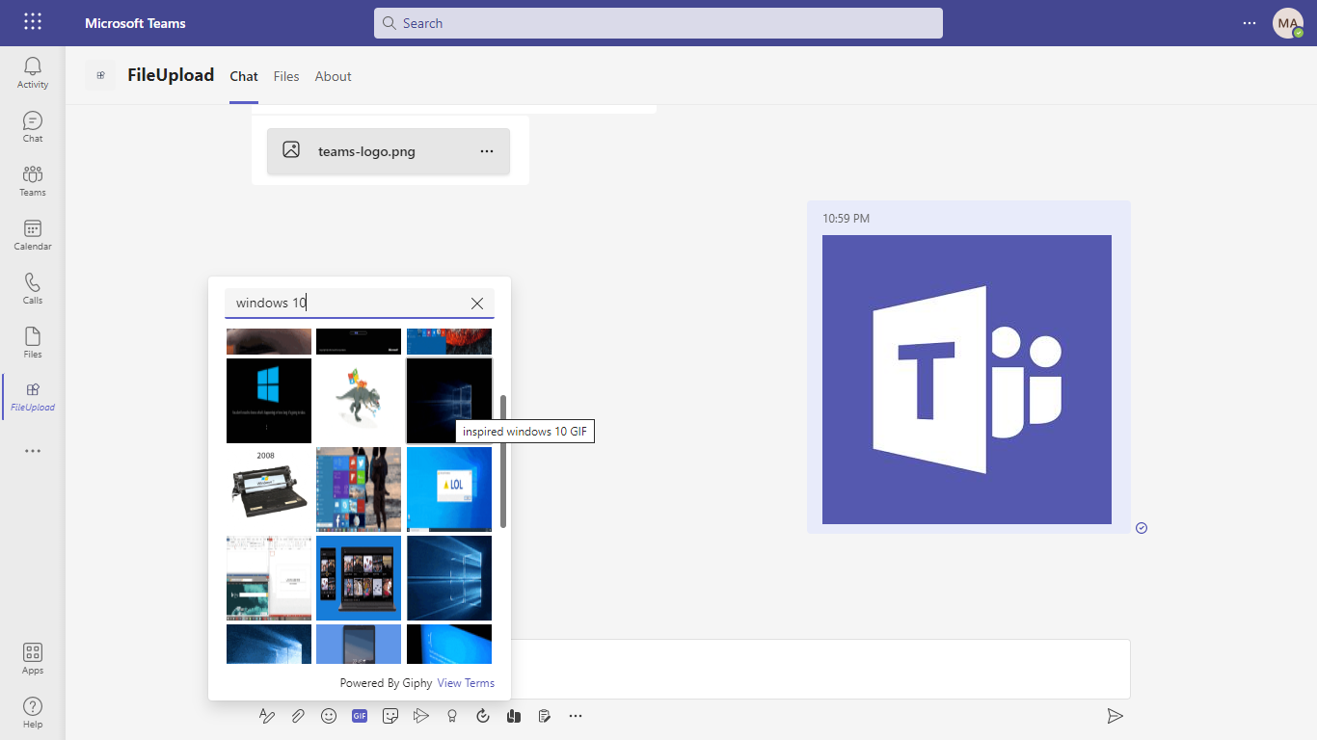Open the MA profile avatar menu
Screen dimensions: 1317x740
1288,23
